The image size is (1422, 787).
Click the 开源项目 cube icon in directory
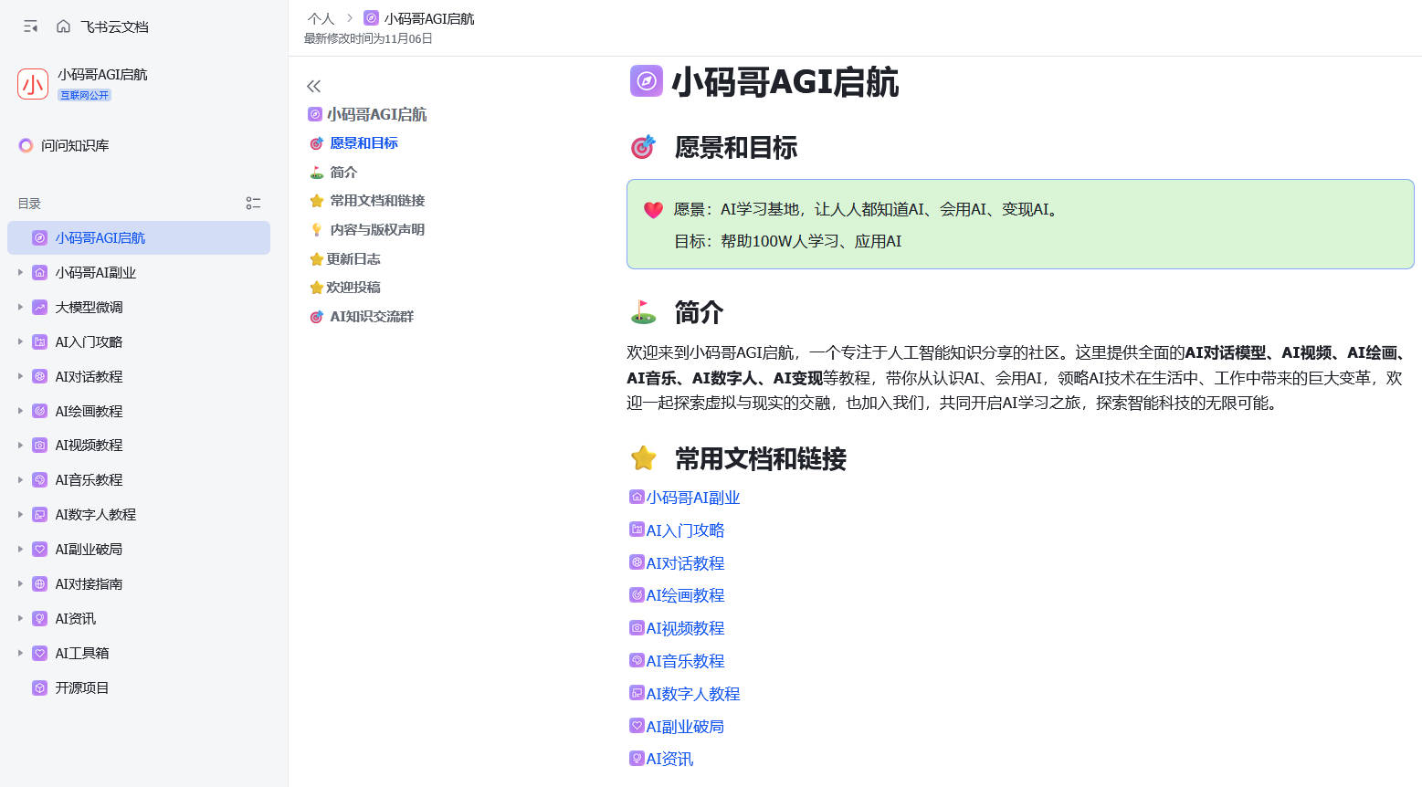(39, 687)
